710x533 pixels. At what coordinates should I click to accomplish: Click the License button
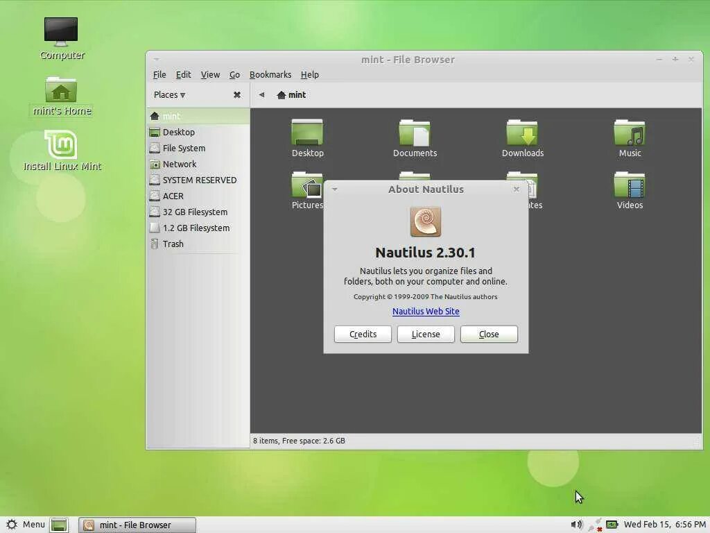(426, 334)
